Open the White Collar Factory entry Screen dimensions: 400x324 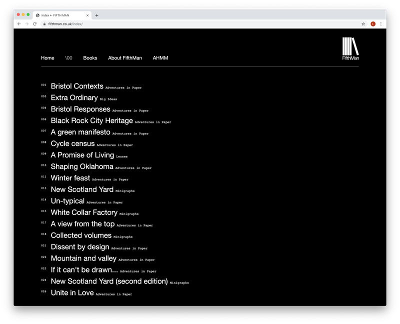click(x=84, y=212)
